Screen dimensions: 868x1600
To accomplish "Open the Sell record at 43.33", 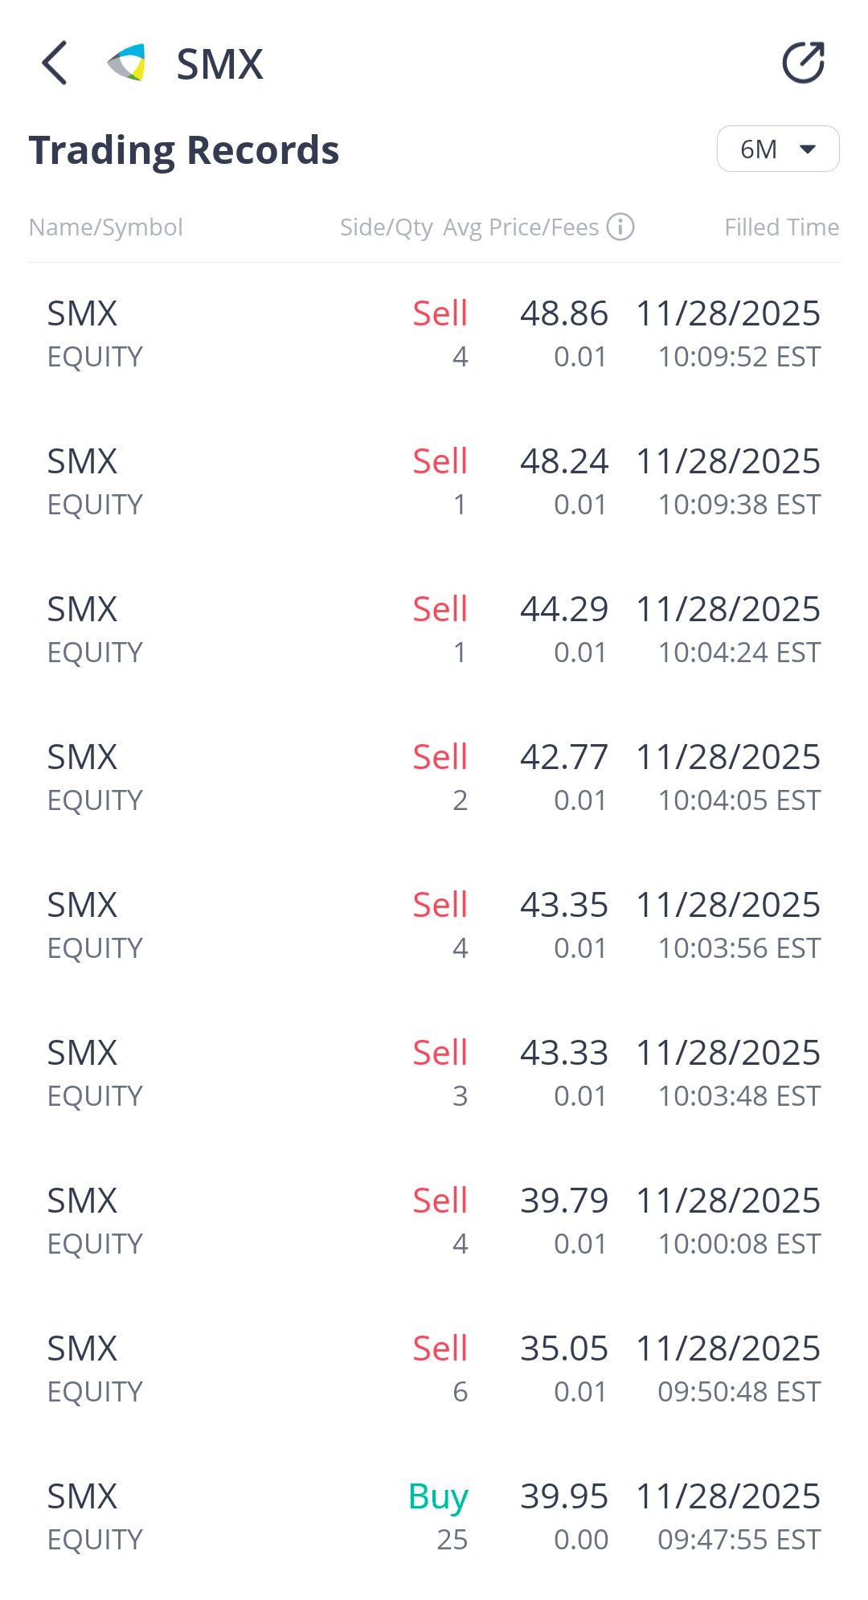I will tap(434, 1074).
